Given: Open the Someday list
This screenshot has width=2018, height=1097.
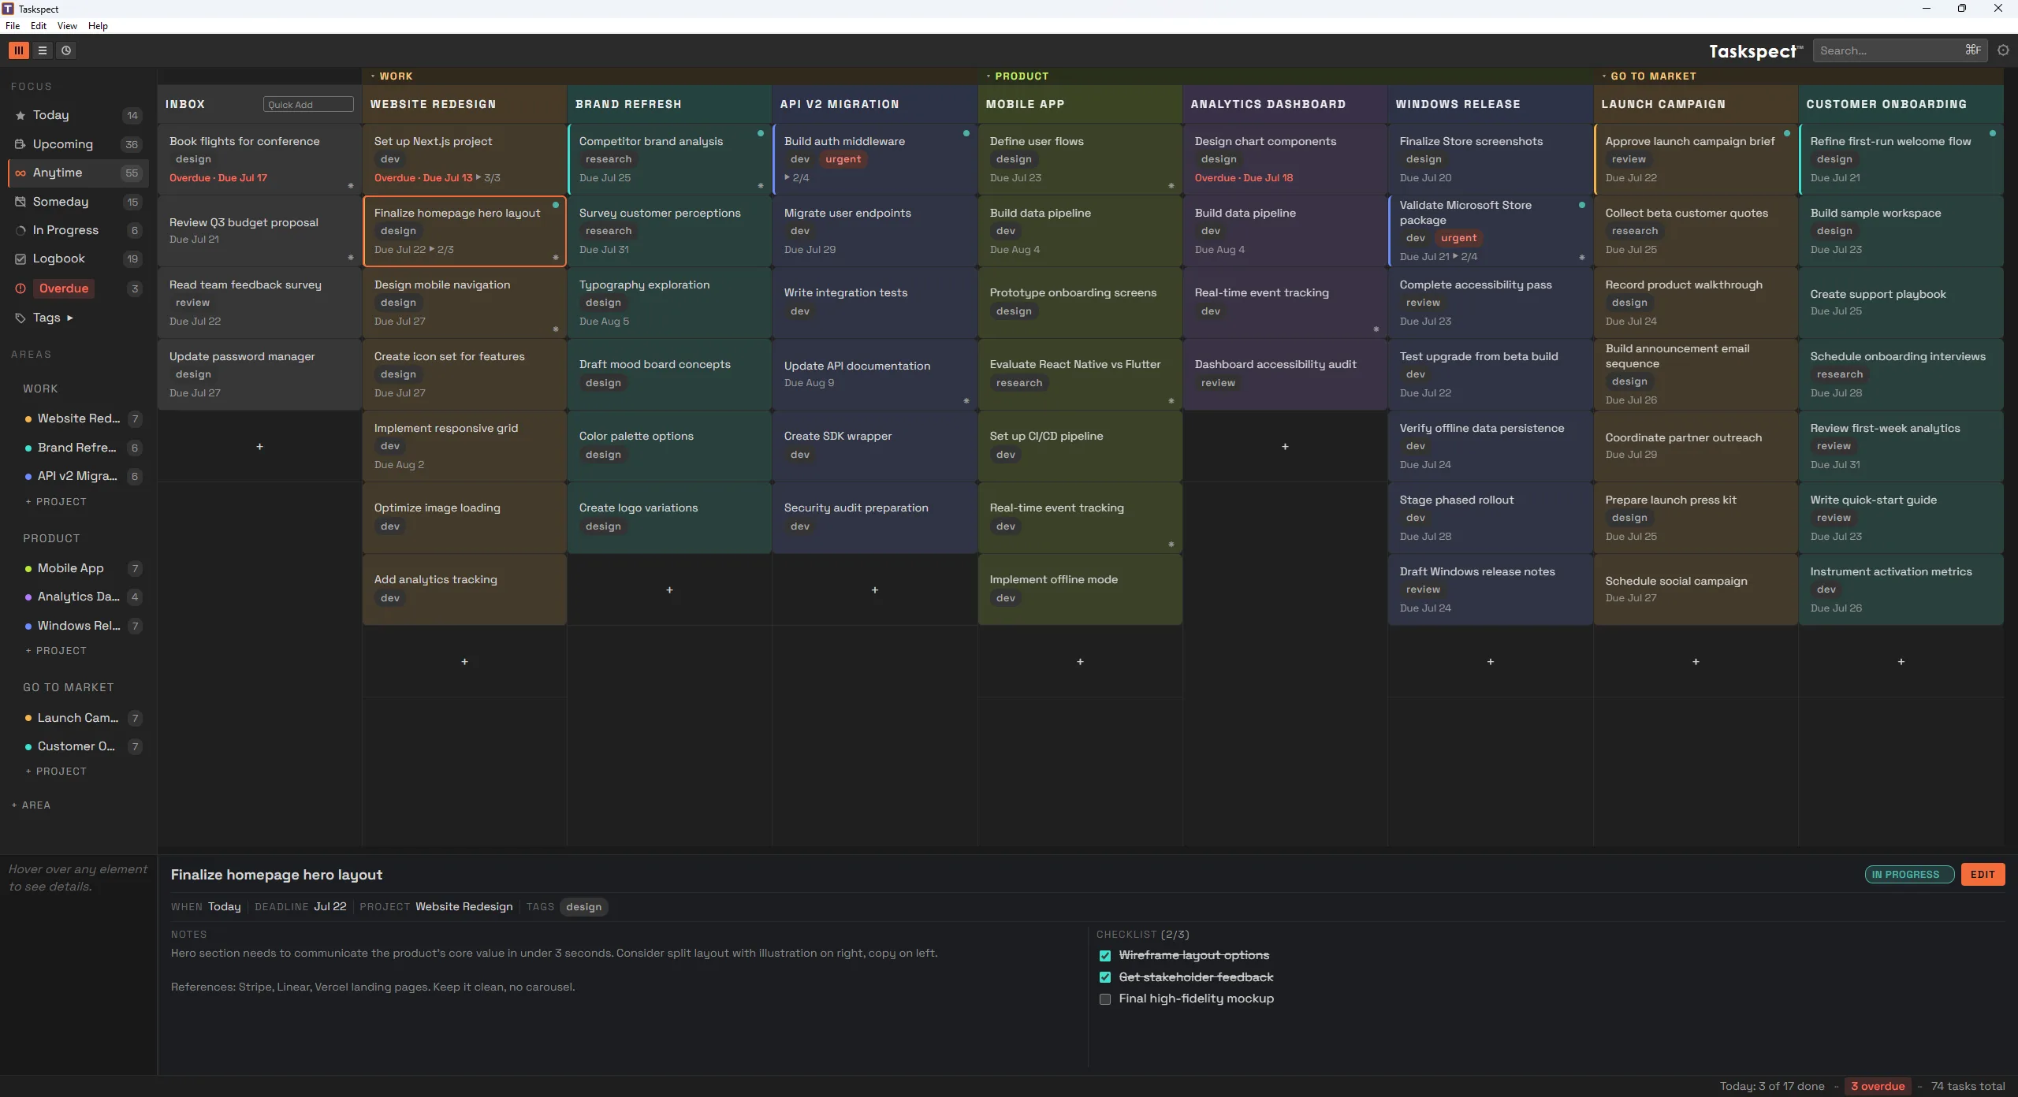Looking at the screenshot, I should 78,202.
